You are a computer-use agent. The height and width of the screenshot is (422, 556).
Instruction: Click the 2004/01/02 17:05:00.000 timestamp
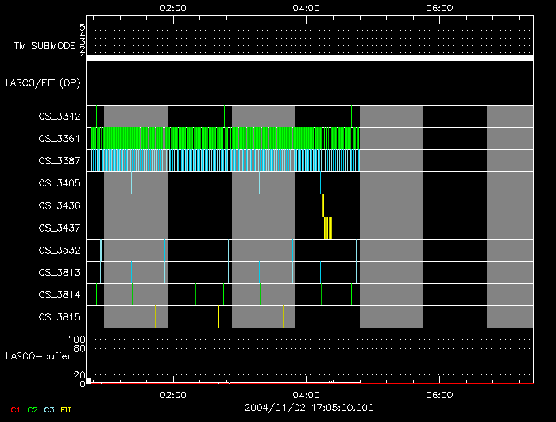pyautogui.click(x=307, y=407)
